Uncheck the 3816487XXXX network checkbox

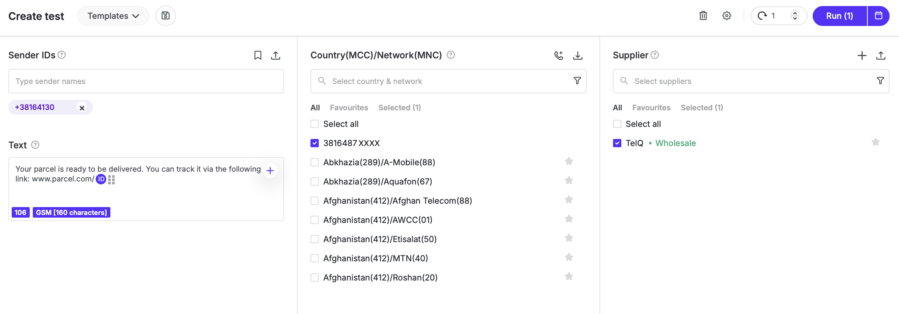coord(315,143)
